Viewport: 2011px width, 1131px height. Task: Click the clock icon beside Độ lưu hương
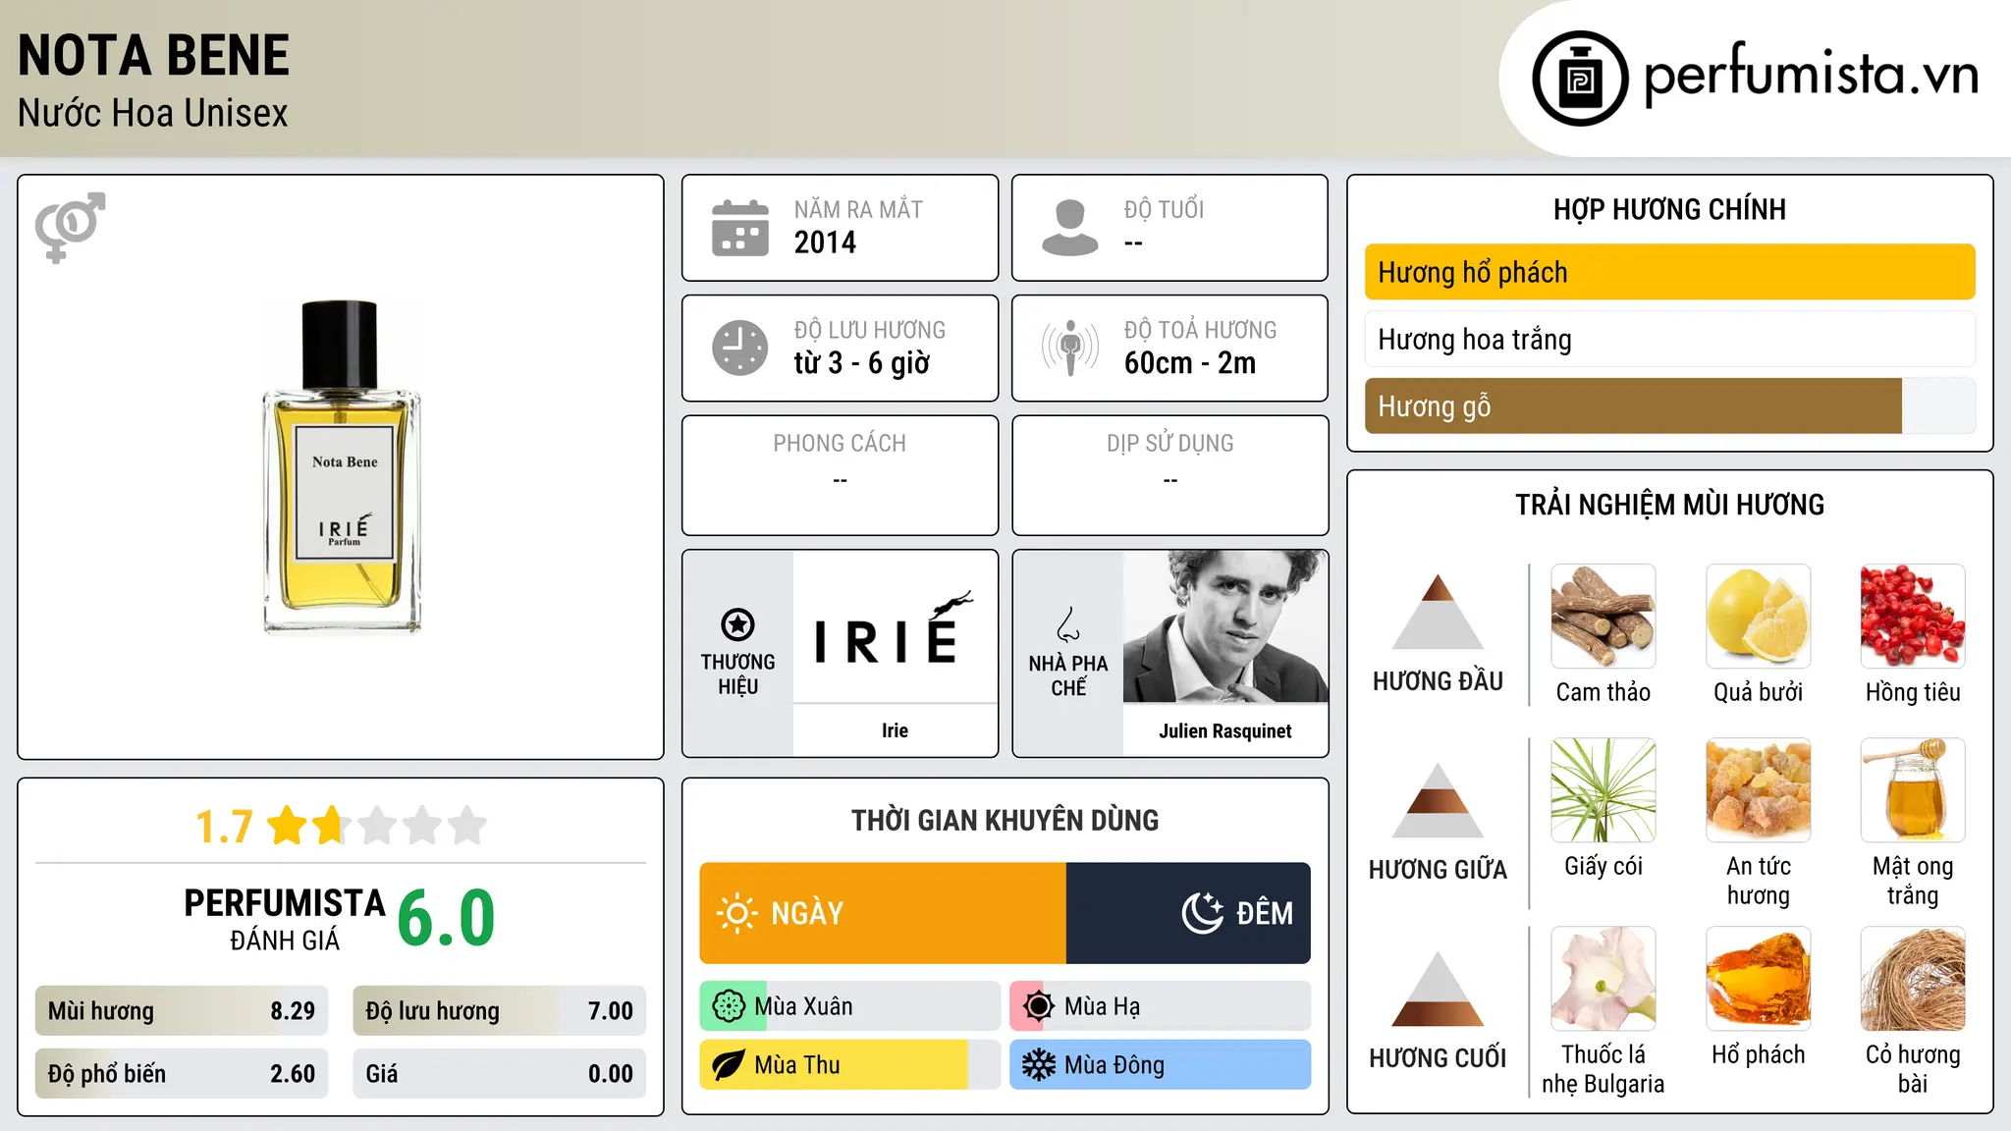pyautogui.click(x=740, y=348)
